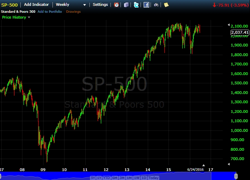Share chart via Twitter icon

pos(136,5)
